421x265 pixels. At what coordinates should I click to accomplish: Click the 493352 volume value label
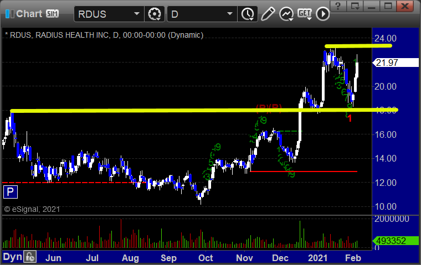[396, 241]
